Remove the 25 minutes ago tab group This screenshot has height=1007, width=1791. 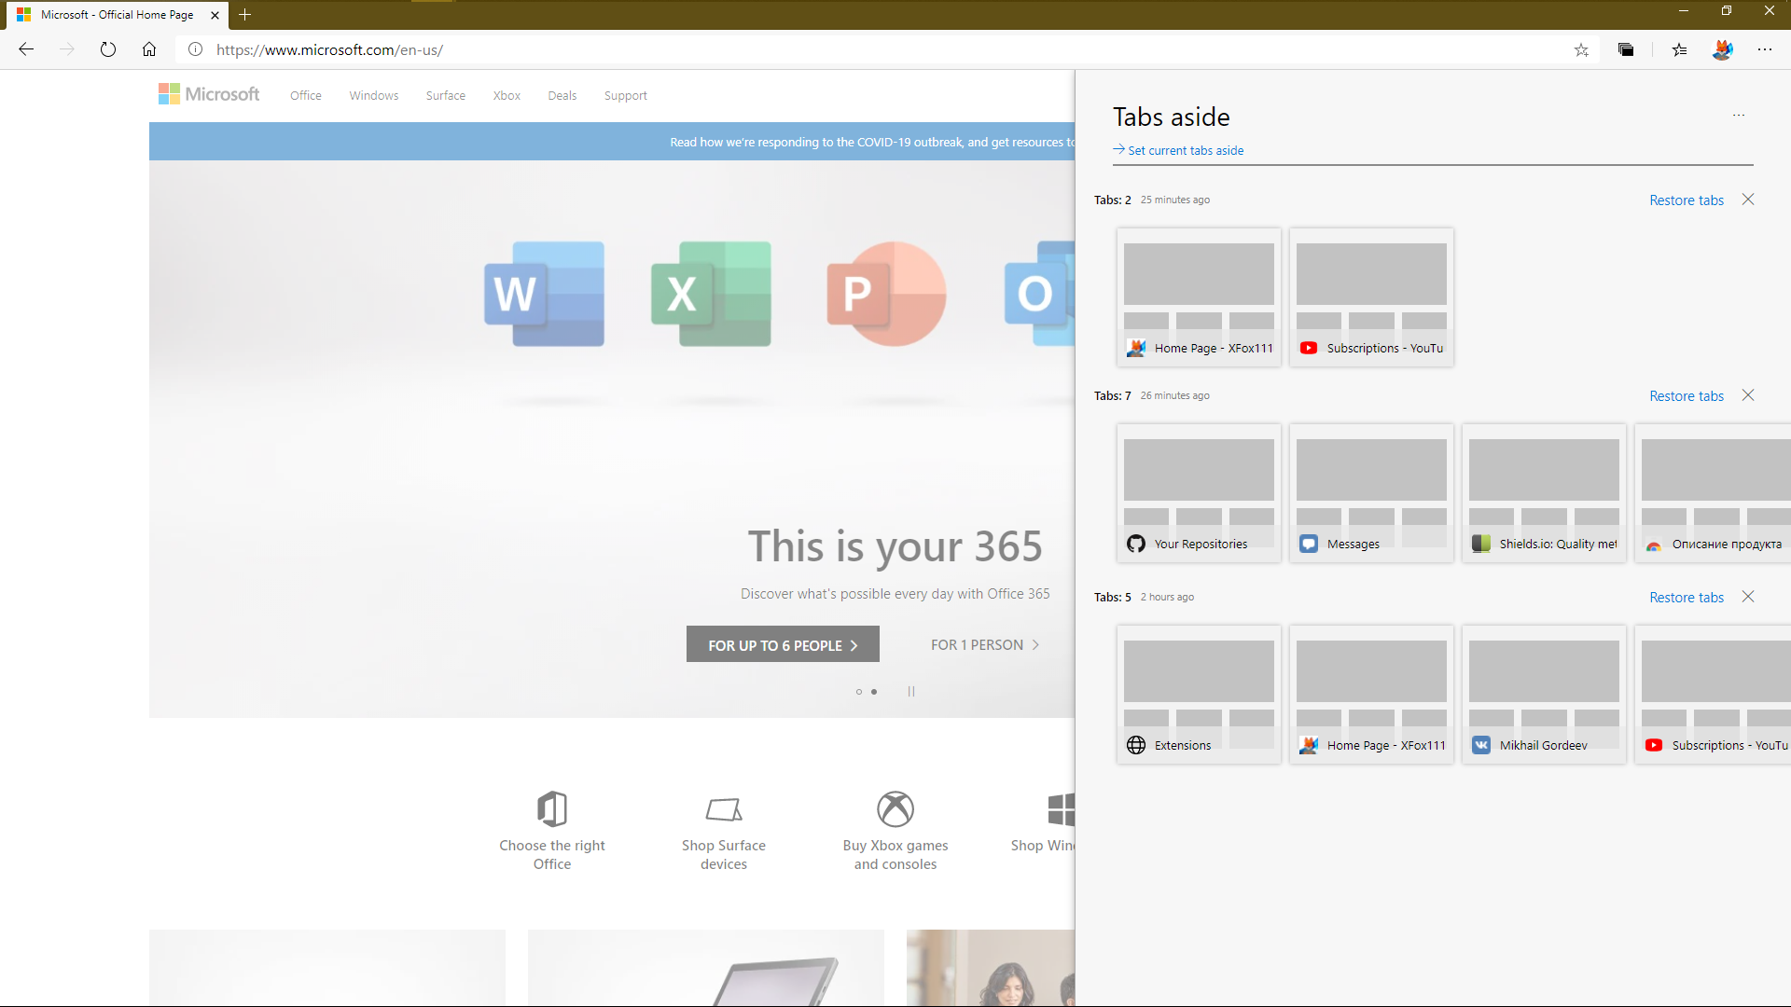click(1748, 200)
